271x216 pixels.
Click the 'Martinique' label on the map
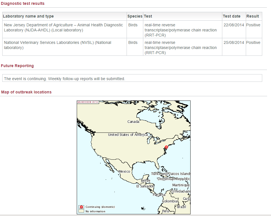tap(181, 185)
